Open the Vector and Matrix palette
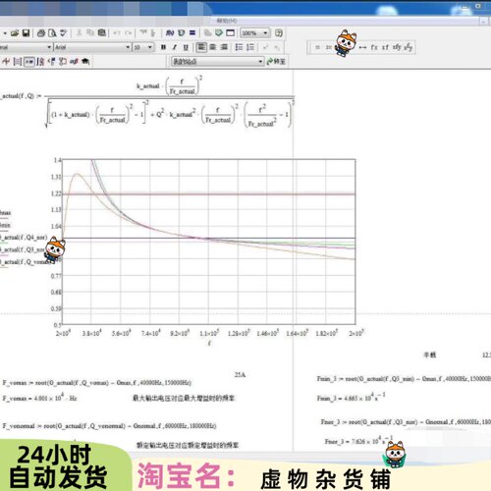Screen dimensions: 491x491 (x=18, y=62)
